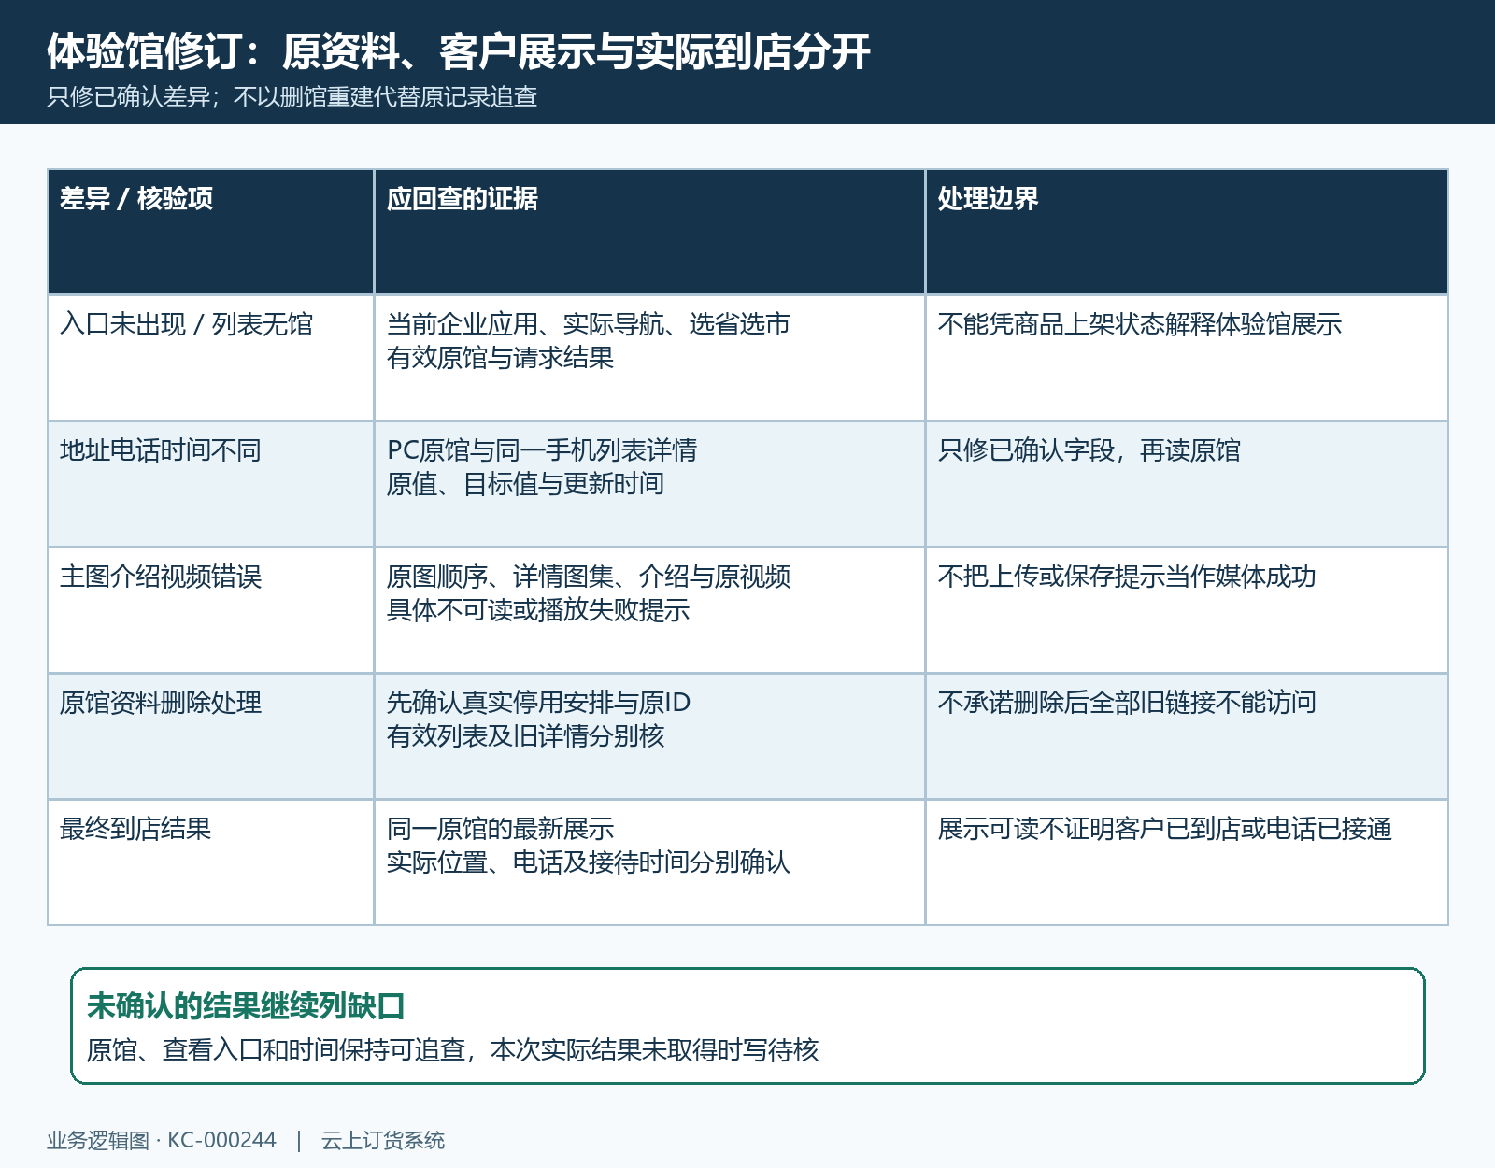1495x1168 pixels.
Task: Click the line PC原馆与同一手机列表详情
Action: coord(542,450)
